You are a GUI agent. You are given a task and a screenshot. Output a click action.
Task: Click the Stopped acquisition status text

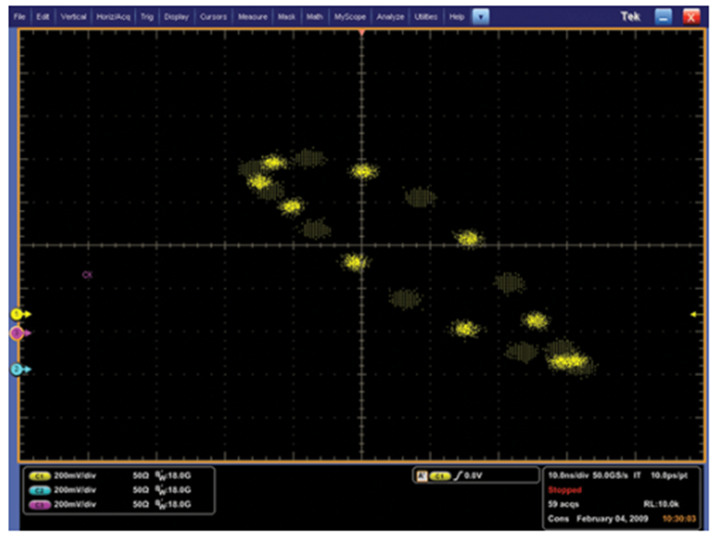(x=565, y=489)
